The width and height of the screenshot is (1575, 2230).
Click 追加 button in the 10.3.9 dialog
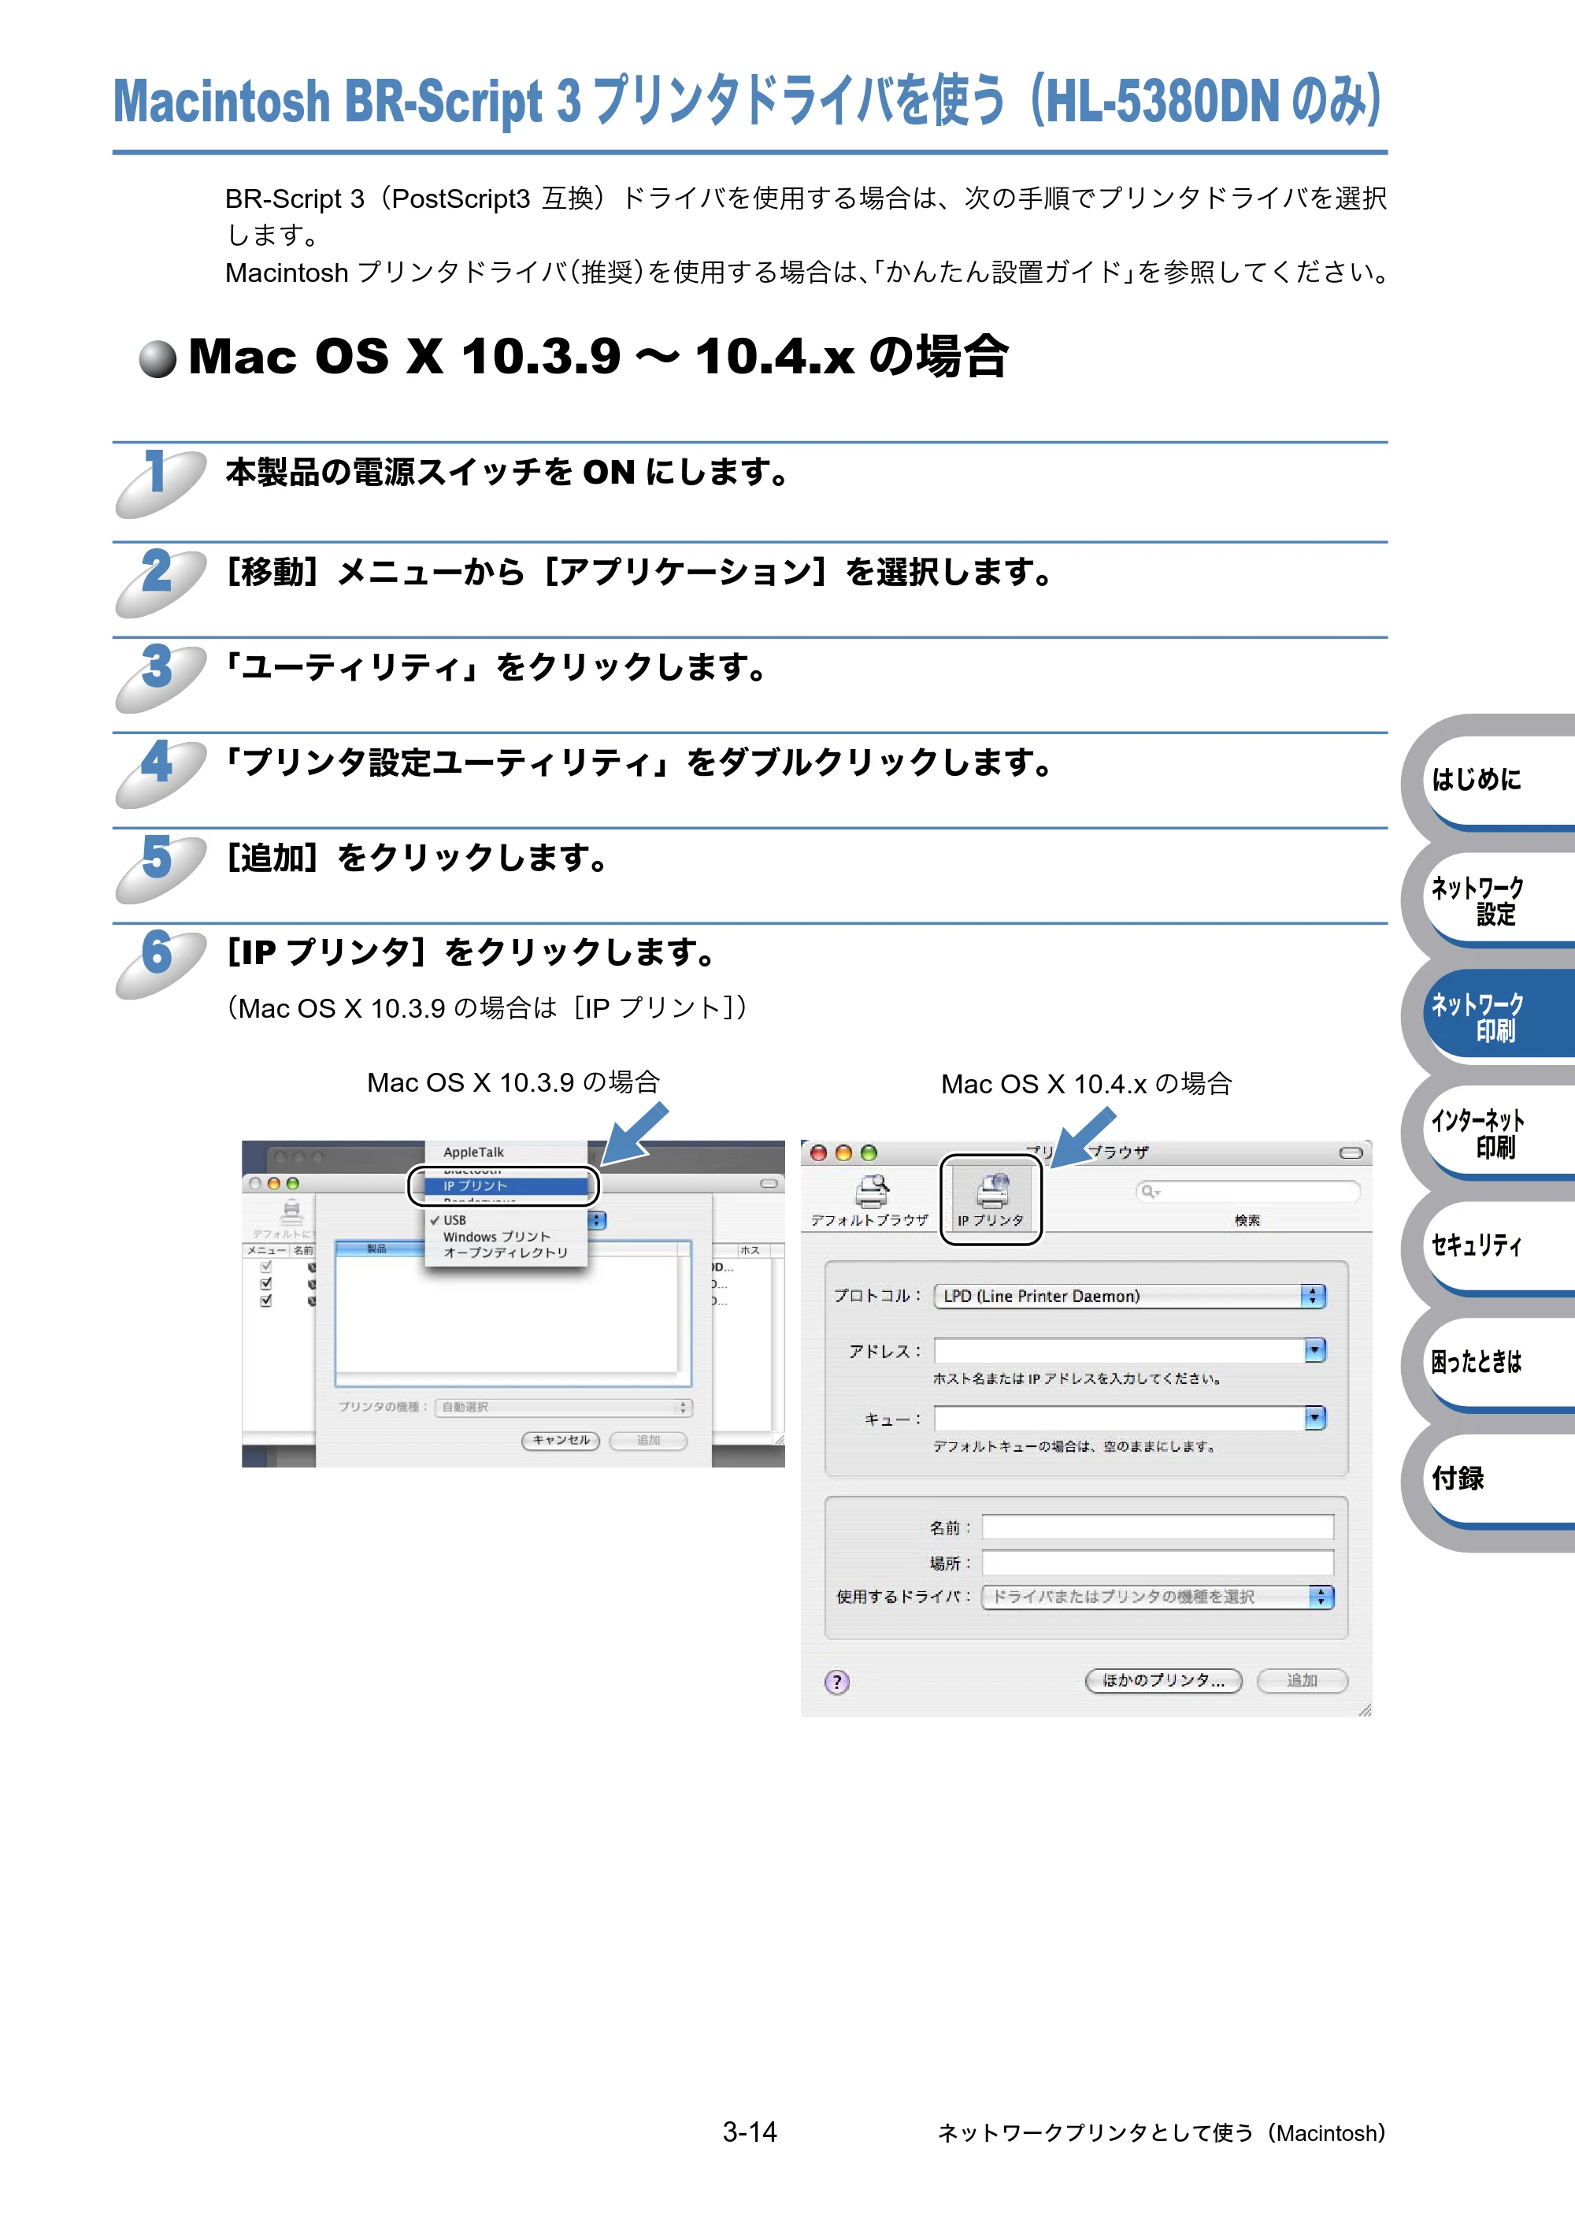pos(647,1441)
